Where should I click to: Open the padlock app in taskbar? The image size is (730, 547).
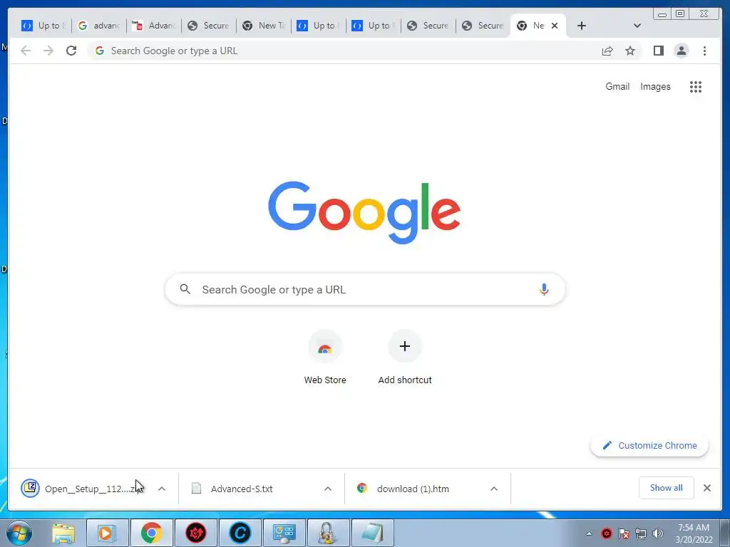click(x=329, y=533)
